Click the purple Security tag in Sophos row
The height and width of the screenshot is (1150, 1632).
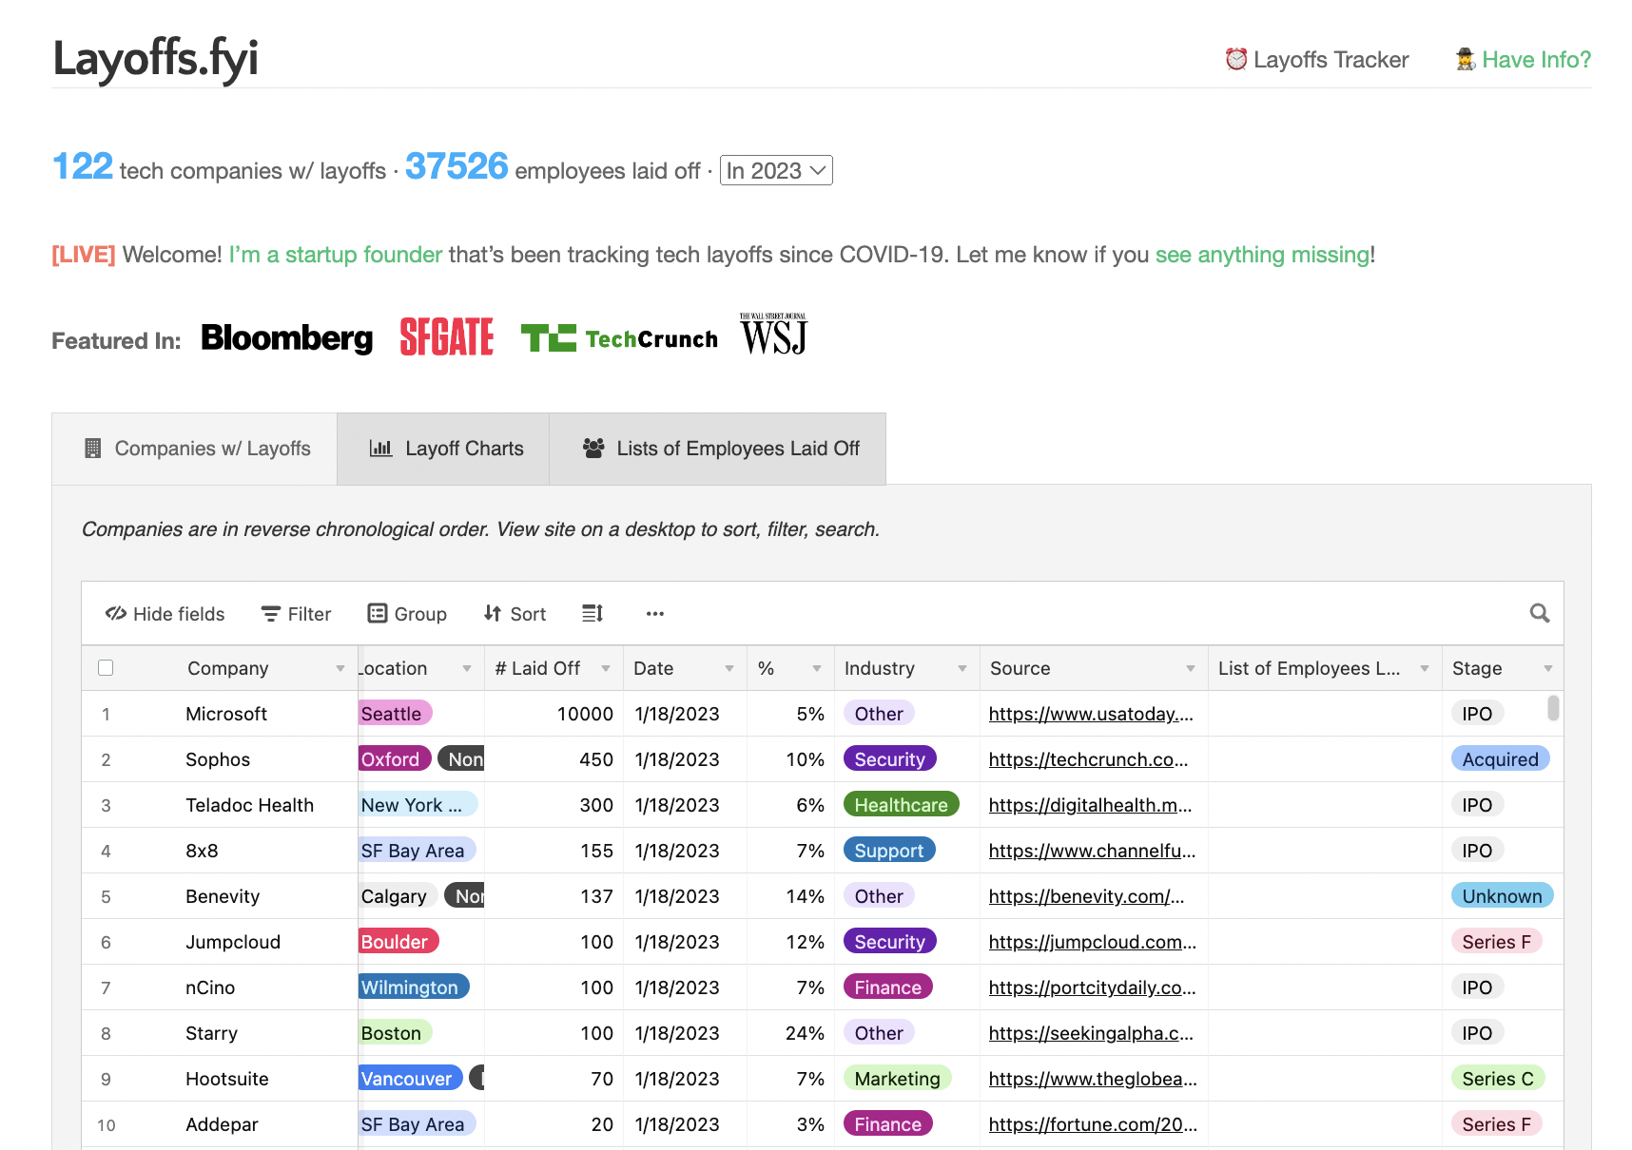click(890, 759)
